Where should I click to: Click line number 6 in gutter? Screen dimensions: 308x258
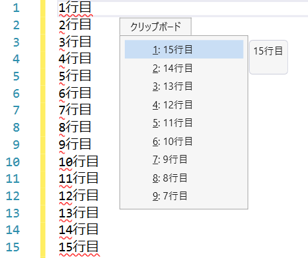click(x=16, y=93)
